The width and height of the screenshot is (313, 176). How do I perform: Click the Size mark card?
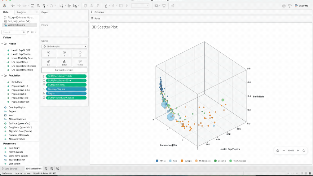coord(49,63)
